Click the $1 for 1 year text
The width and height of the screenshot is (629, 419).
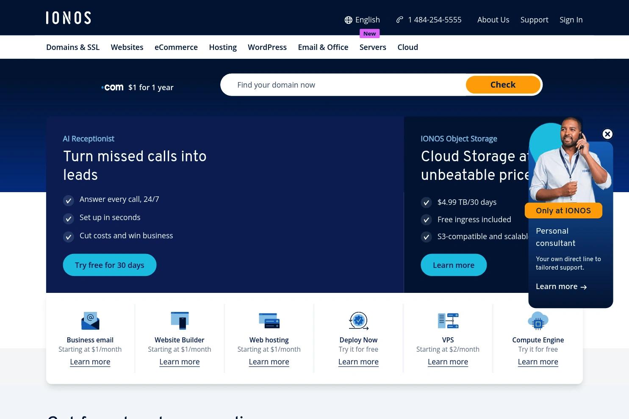(151, 87)
